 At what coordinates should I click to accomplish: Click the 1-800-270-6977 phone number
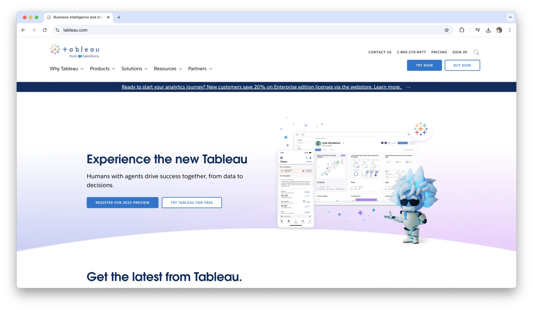coord(411,52)
